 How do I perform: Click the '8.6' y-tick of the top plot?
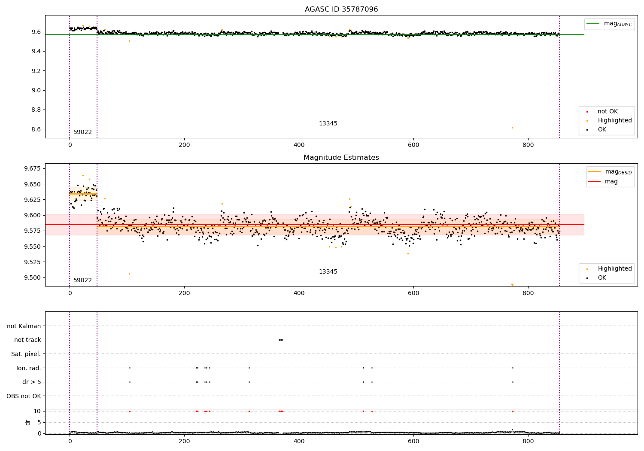point(36,129)
